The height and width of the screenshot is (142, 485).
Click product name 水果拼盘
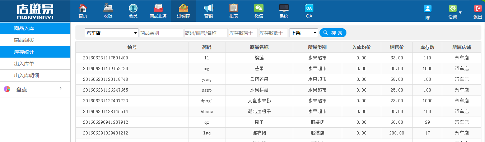click(259, 90)
